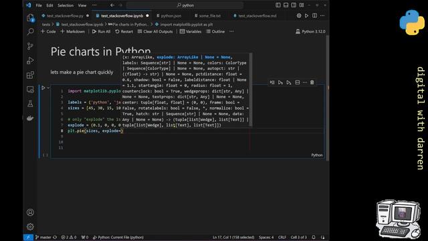Run the current notebook cell
This screenshot has height=241, width=428.
43,88
